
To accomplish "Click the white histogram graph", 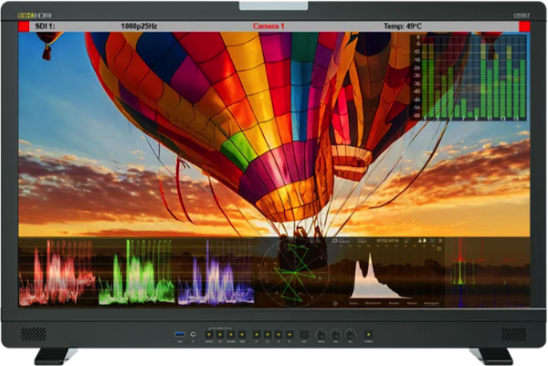I will tap(381, 277).
